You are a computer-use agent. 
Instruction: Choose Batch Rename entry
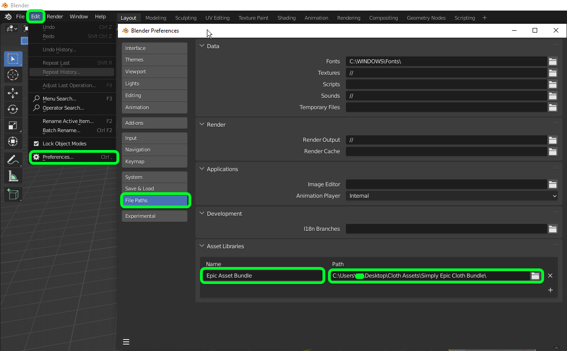tap(72, 130)
